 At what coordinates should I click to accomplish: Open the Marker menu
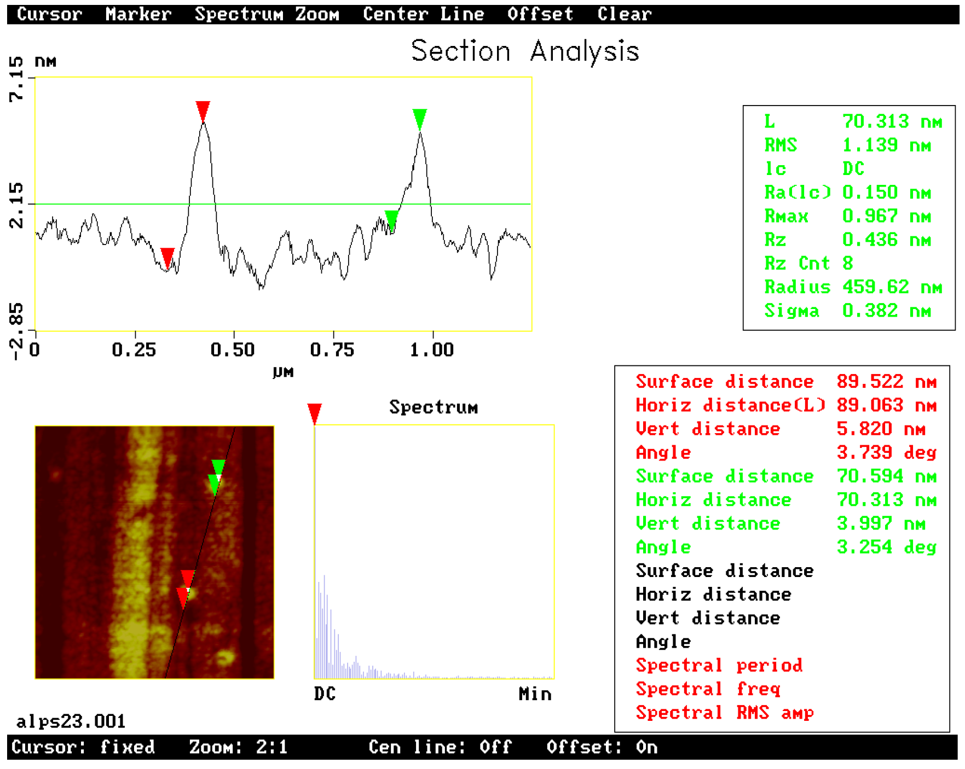138,14
